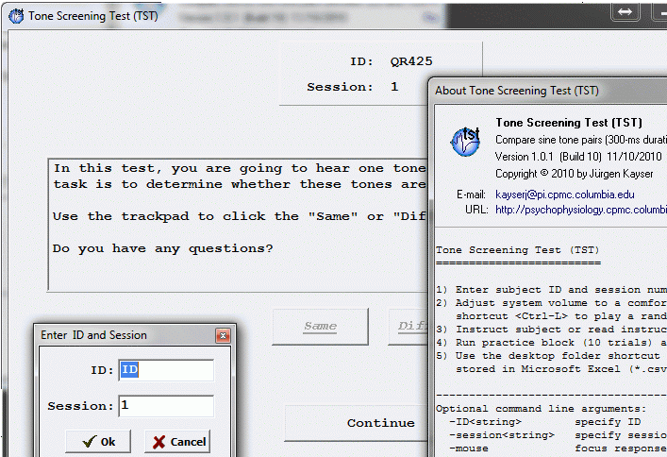This screenshot has width=667, height=457.
Task: Click the main window title 'Tone Screening Test (TST)'
Action: coord(93,16)
